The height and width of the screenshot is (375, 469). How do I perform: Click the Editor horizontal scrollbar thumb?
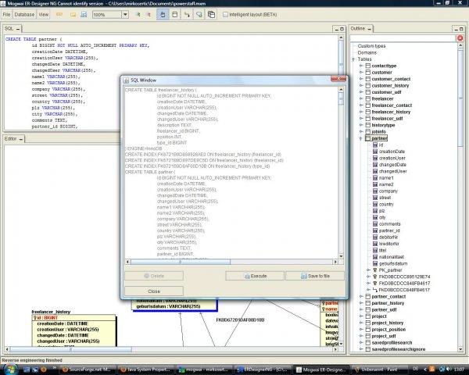pos(70,349)
